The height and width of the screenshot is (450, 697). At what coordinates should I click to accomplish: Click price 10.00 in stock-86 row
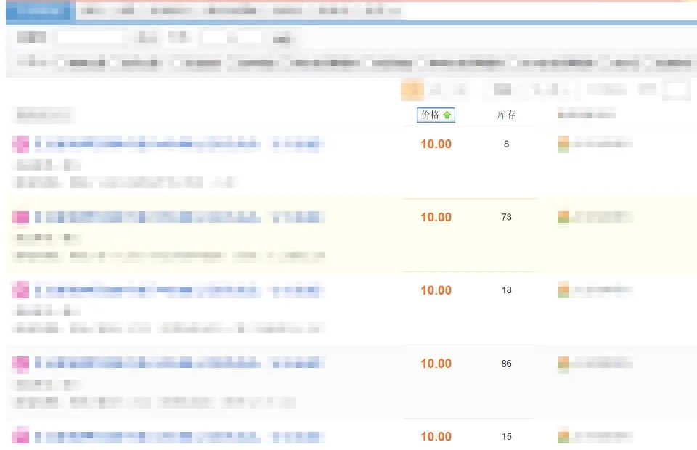(x=436, y=364)
